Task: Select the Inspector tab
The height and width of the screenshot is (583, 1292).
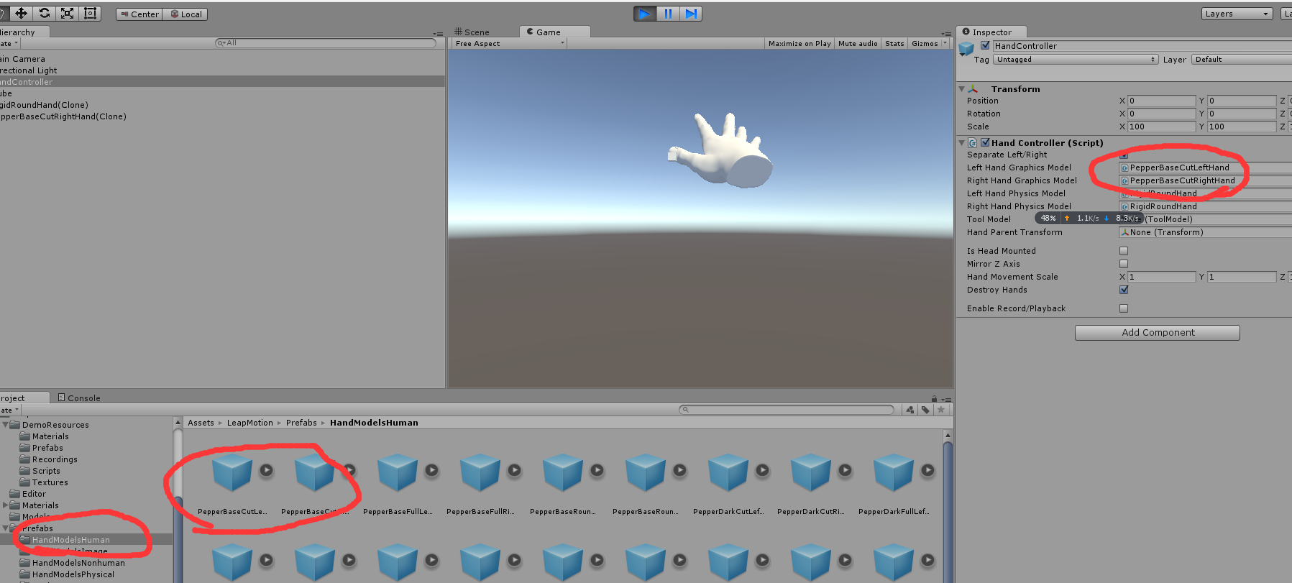Action: click(991, 32)
